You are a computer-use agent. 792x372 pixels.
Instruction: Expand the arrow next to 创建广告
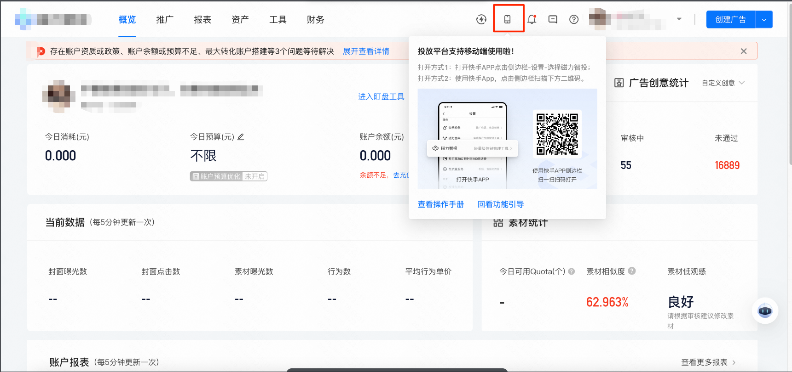tap(764, 20)
